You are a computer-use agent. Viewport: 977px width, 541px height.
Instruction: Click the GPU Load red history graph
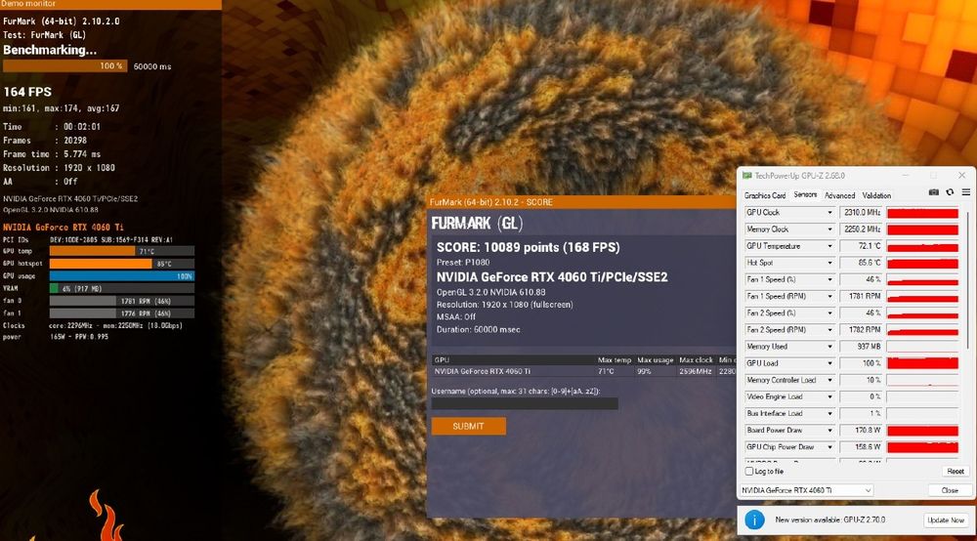tap(922, 363)
